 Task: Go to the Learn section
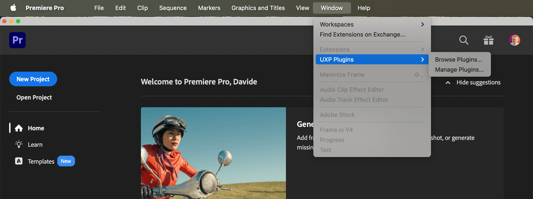click(35, 145)
